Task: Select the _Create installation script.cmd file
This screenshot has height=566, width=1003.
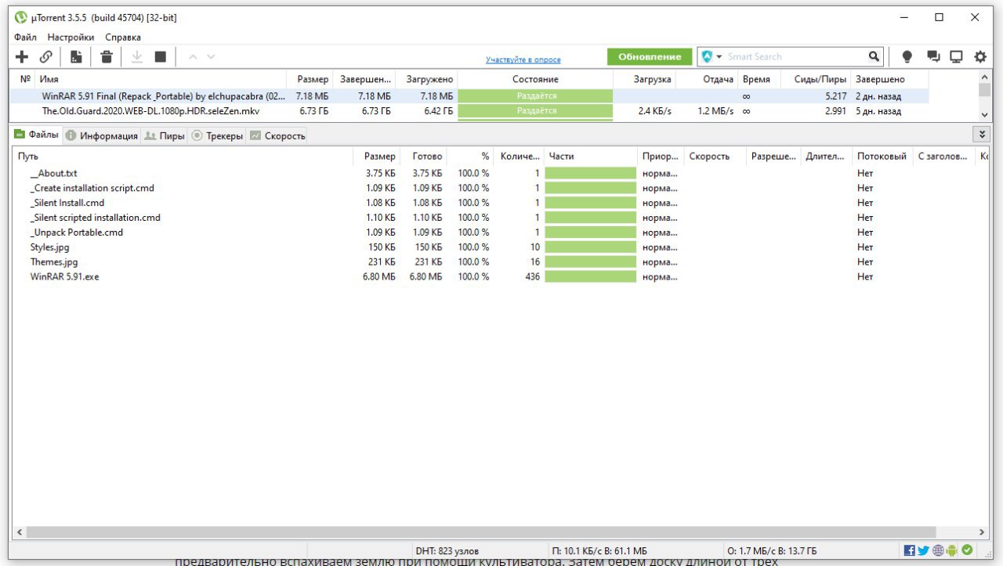Action: tap(92, 188)
